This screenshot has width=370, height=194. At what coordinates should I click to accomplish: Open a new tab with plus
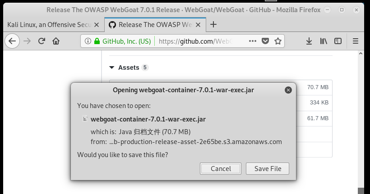[213, 24]
